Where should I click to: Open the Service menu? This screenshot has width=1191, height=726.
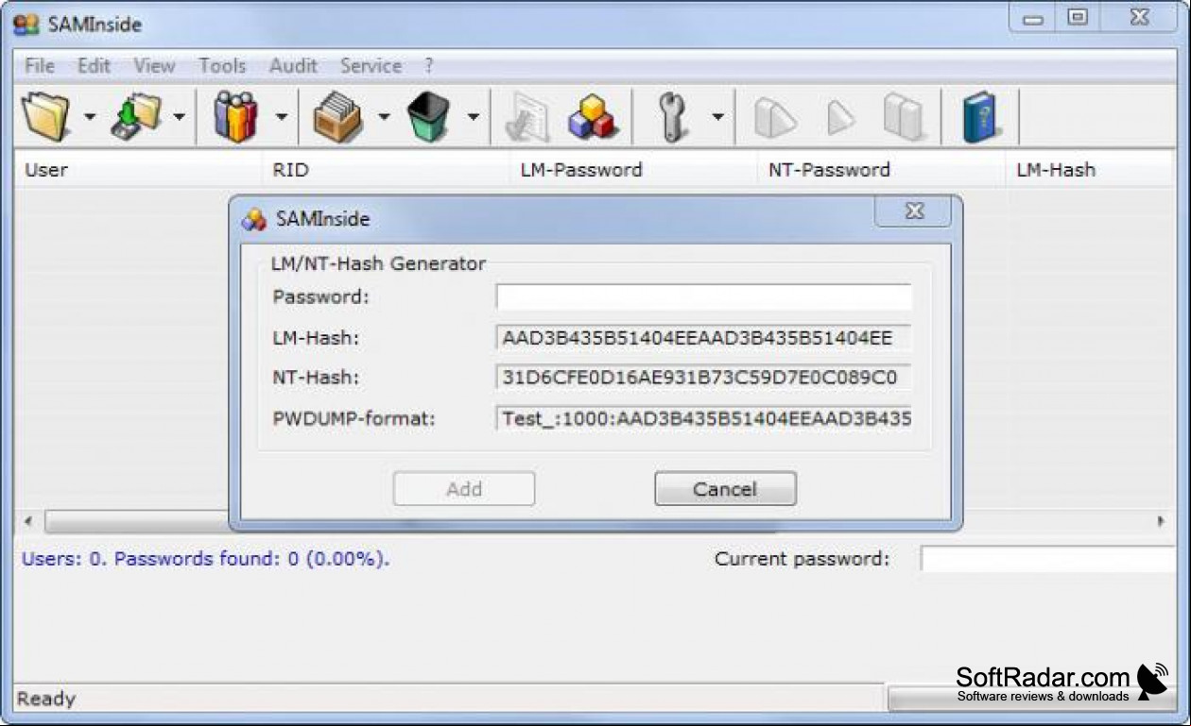pos(371,66)
